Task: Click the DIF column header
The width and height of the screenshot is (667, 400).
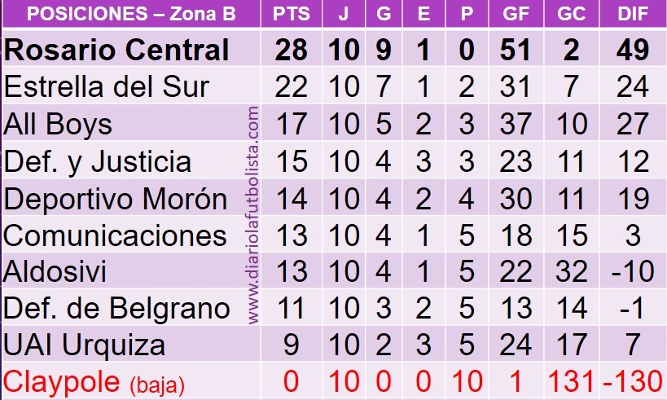Action: 633,14
